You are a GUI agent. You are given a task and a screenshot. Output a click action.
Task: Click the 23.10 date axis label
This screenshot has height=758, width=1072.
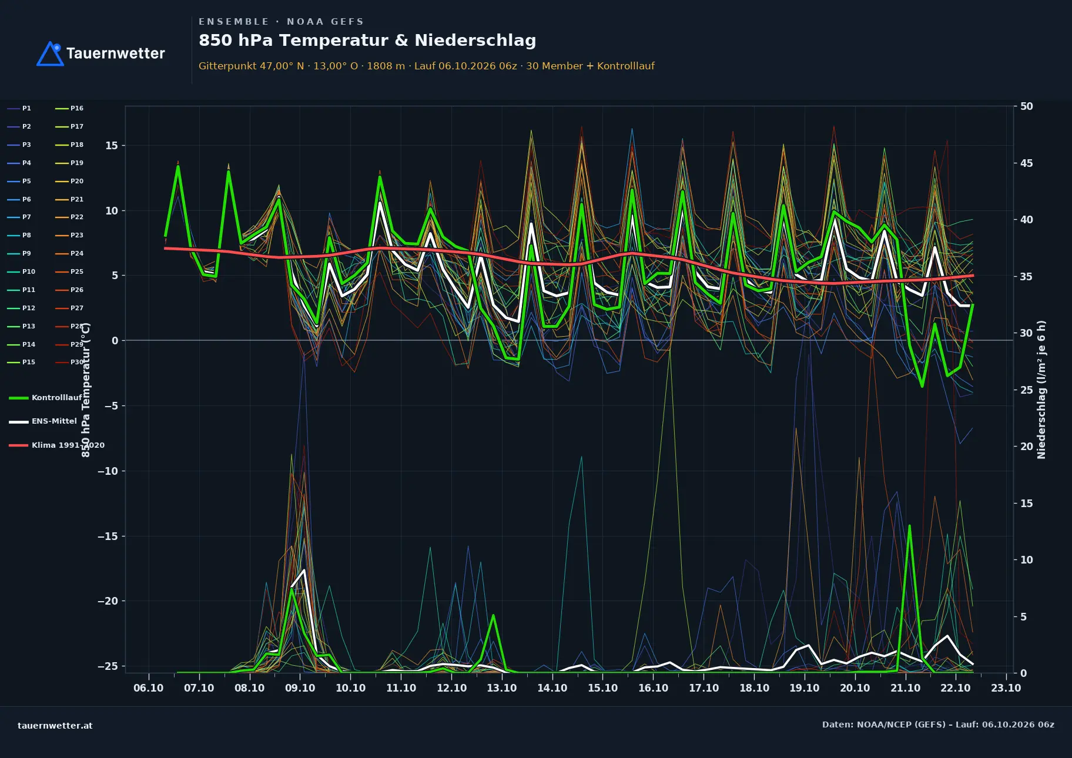click(1006, 688)
